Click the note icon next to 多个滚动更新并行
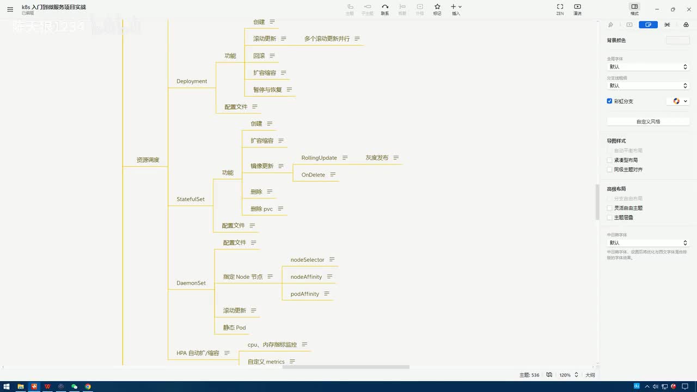The width and height of the screenshot is (697, 392). tap(357, 39)
